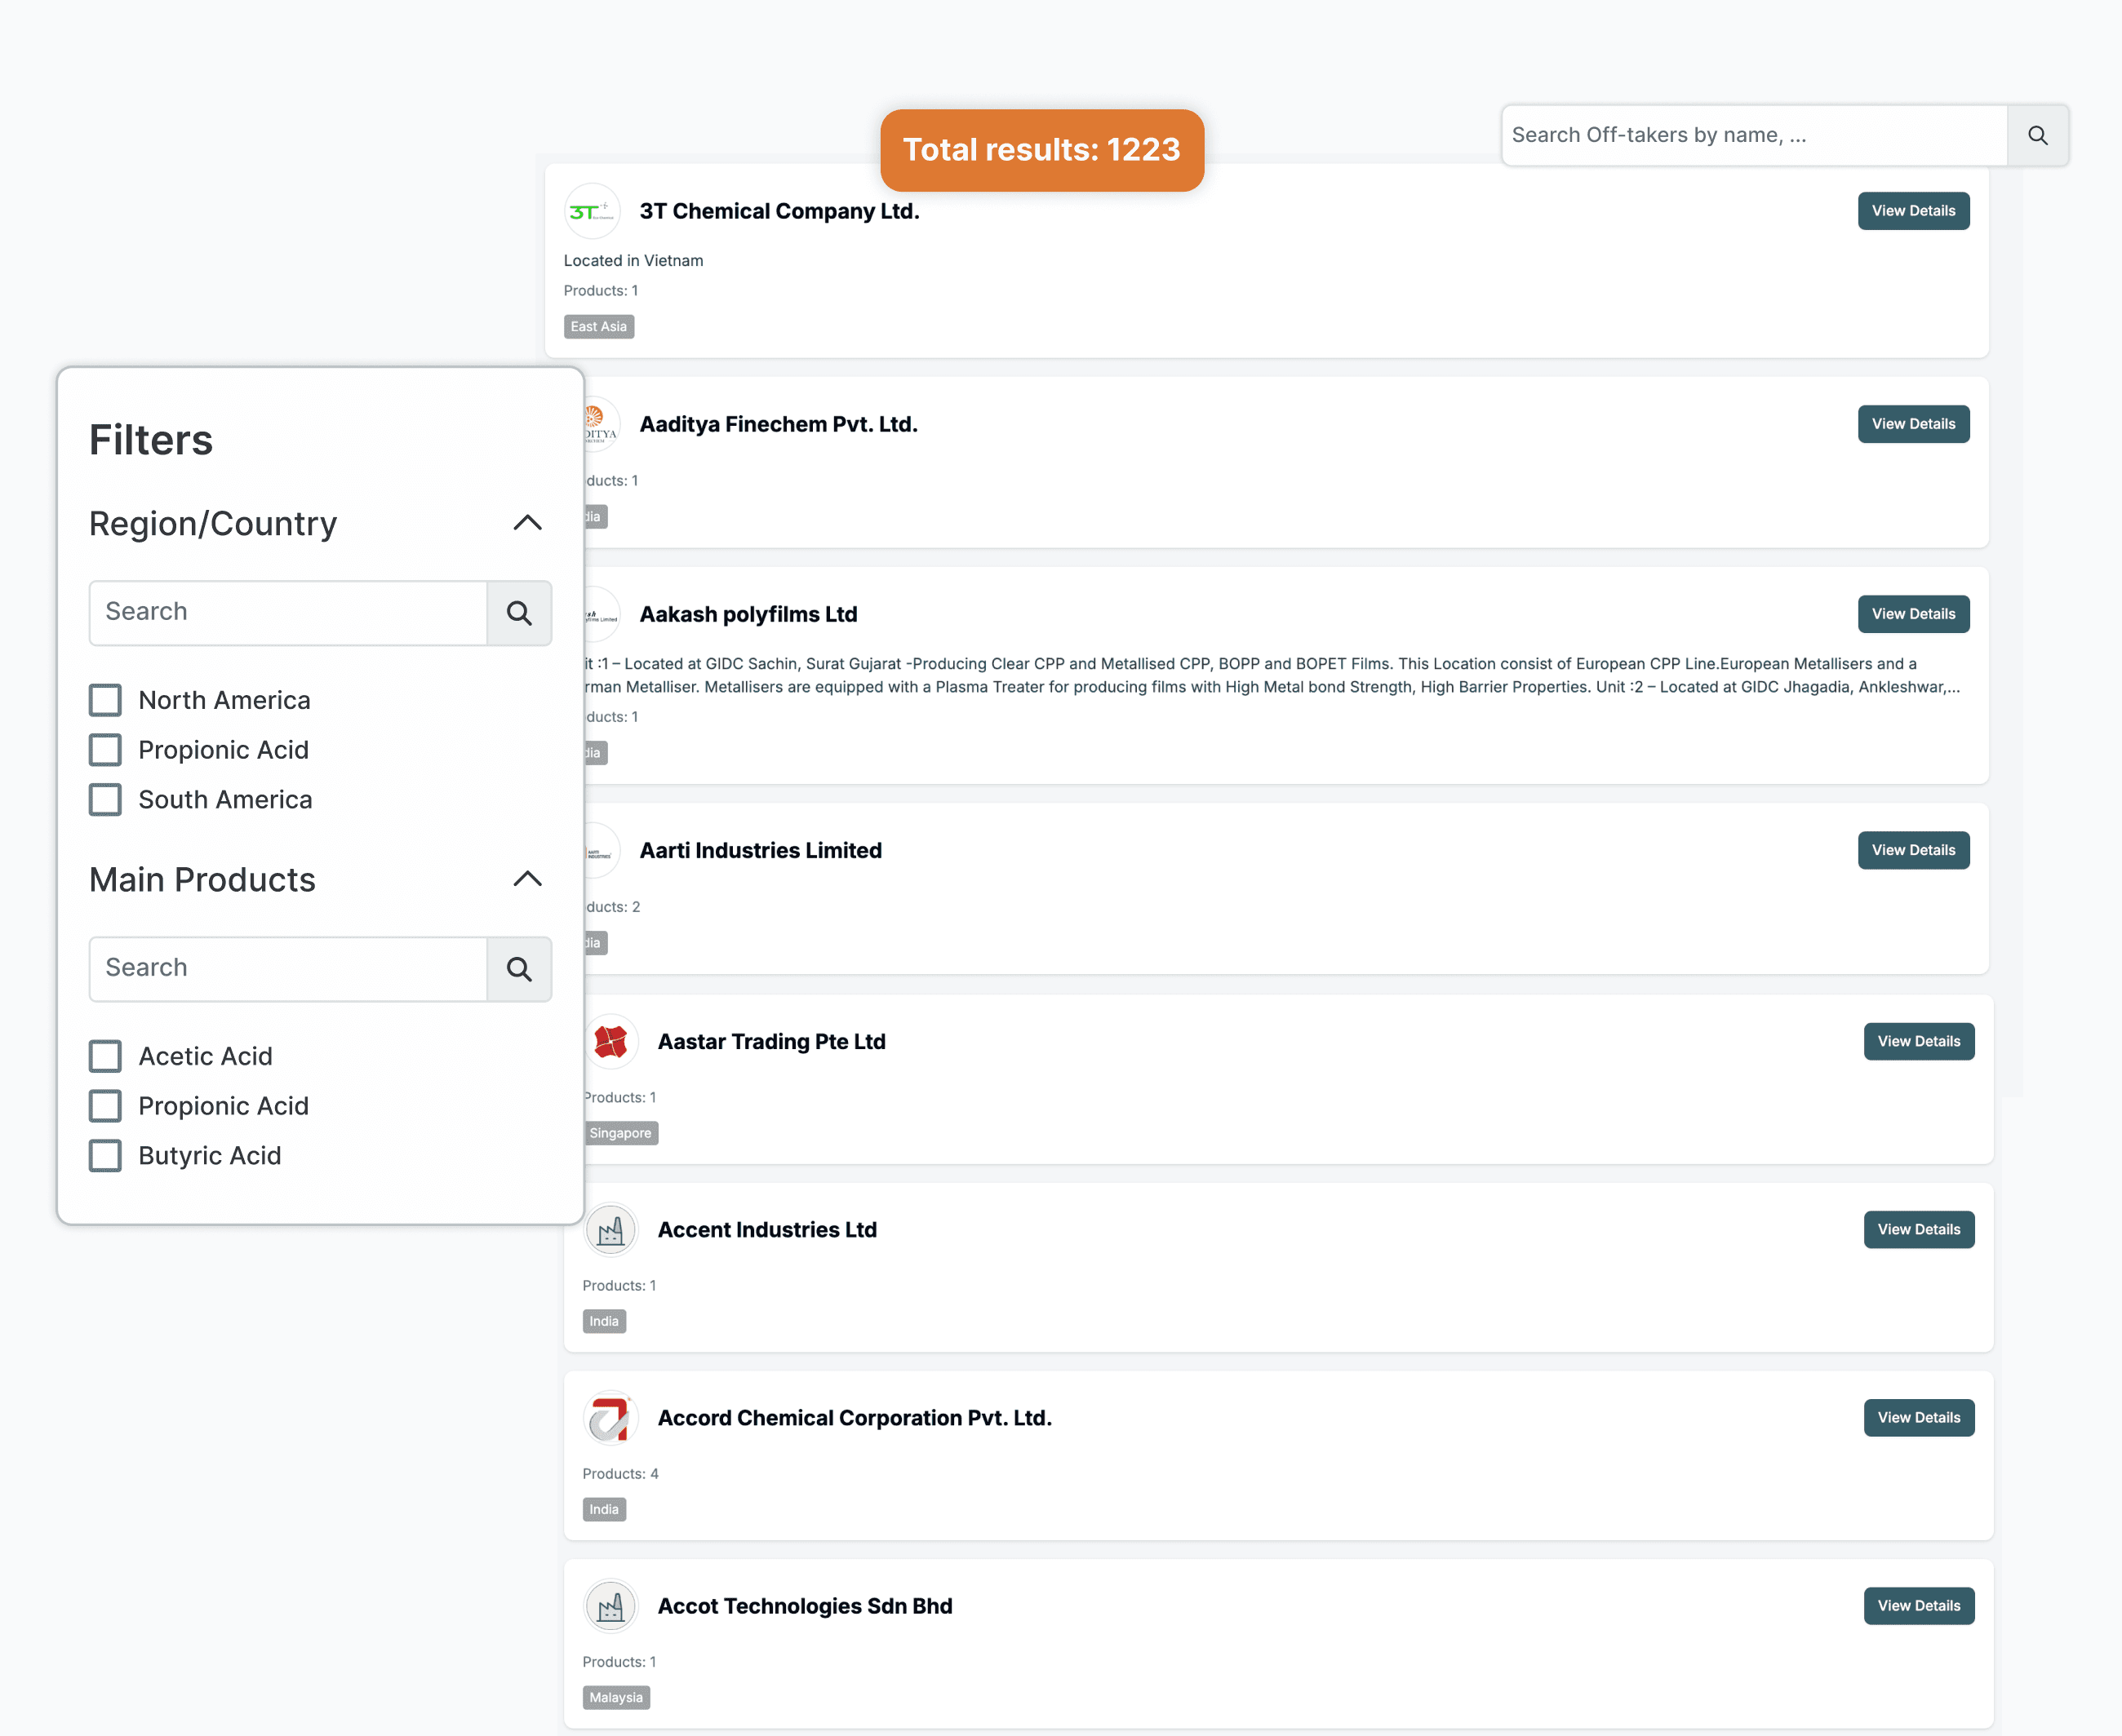The width and height of the screenshot is (2122, 1736).
Task: Click the Accord Chemical Corporation Pvt. Ltd. title
Action: click(855, 1418)
